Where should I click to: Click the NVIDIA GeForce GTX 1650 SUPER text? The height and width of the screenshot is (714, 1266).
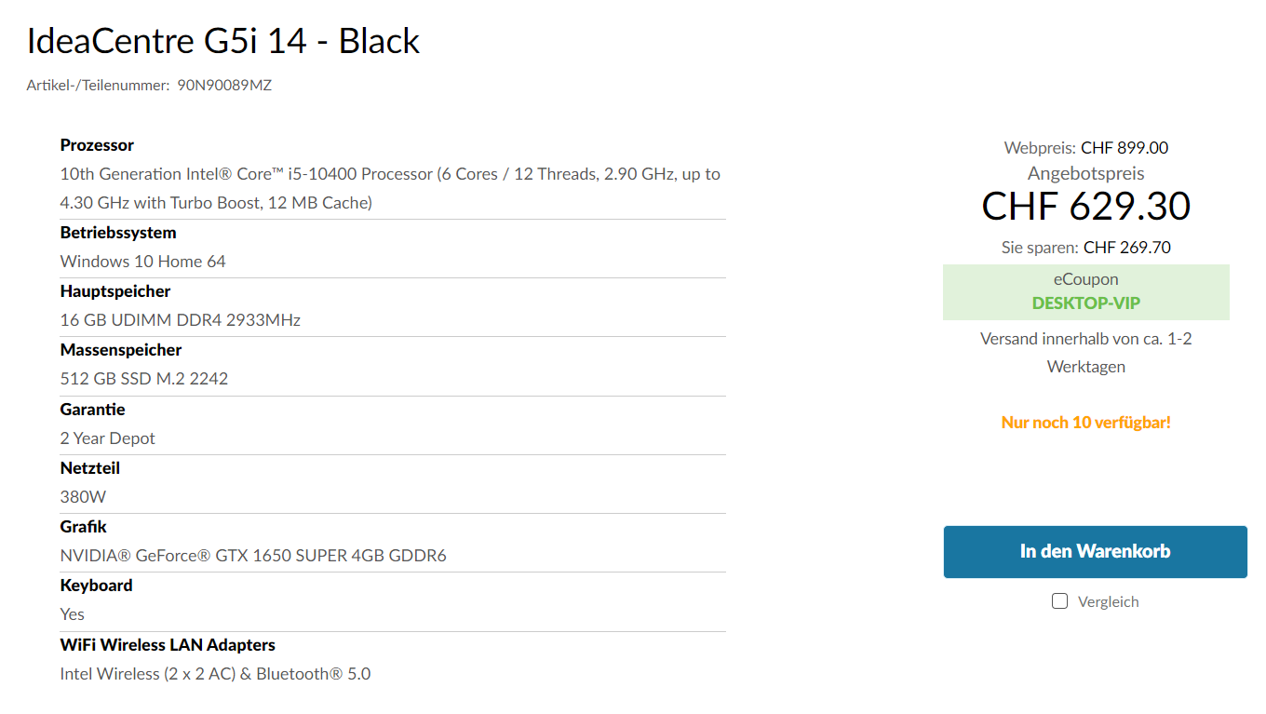click(x=253, y=556)
